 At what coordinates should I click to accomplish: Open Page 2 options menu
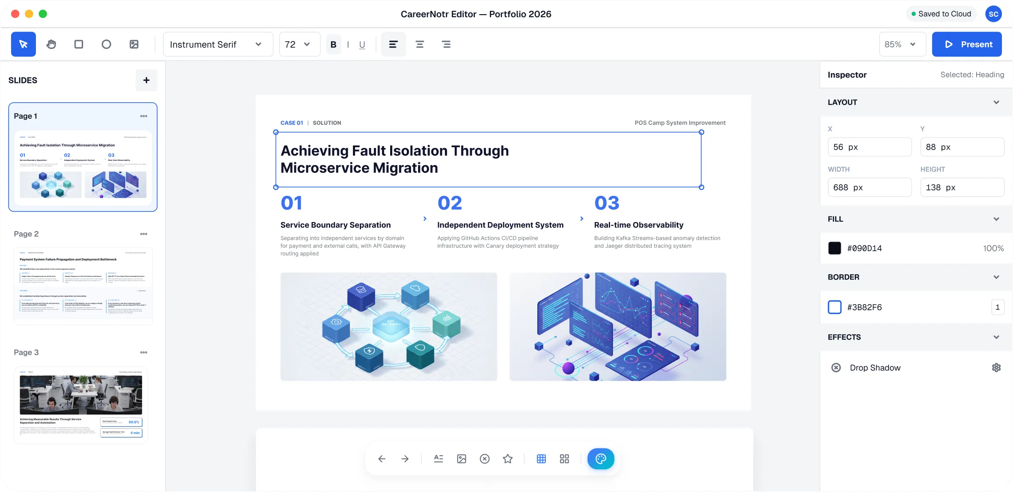(144, 234)
